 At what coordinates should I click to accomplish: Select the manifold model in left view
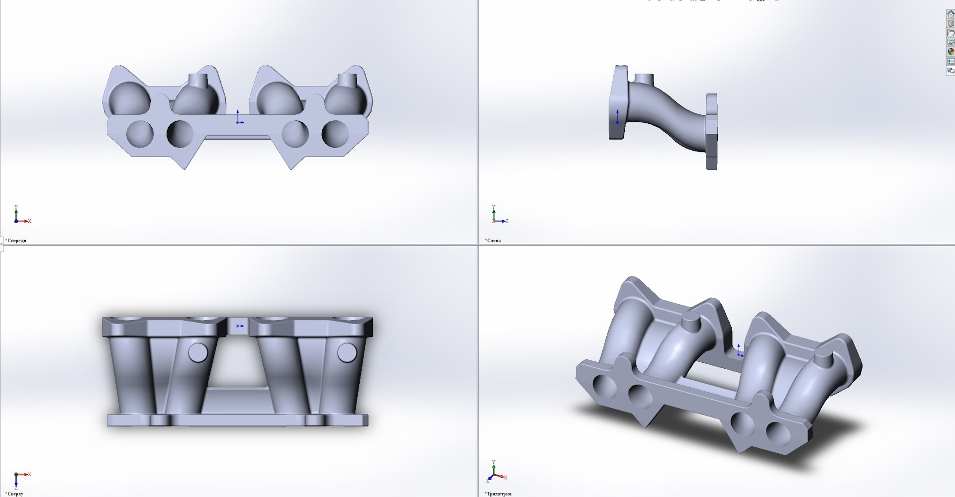click(x=664, y=117)
